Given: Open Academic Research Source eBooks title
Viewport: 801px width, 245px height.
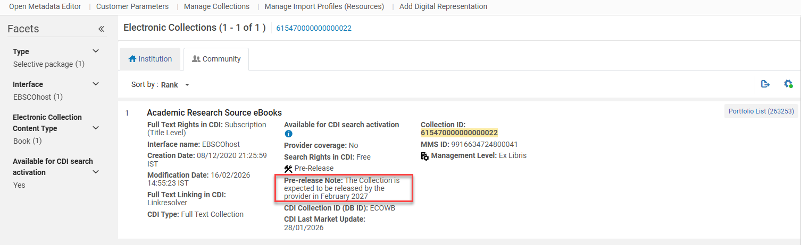Looking at the screenshot, I should [214, 112].
